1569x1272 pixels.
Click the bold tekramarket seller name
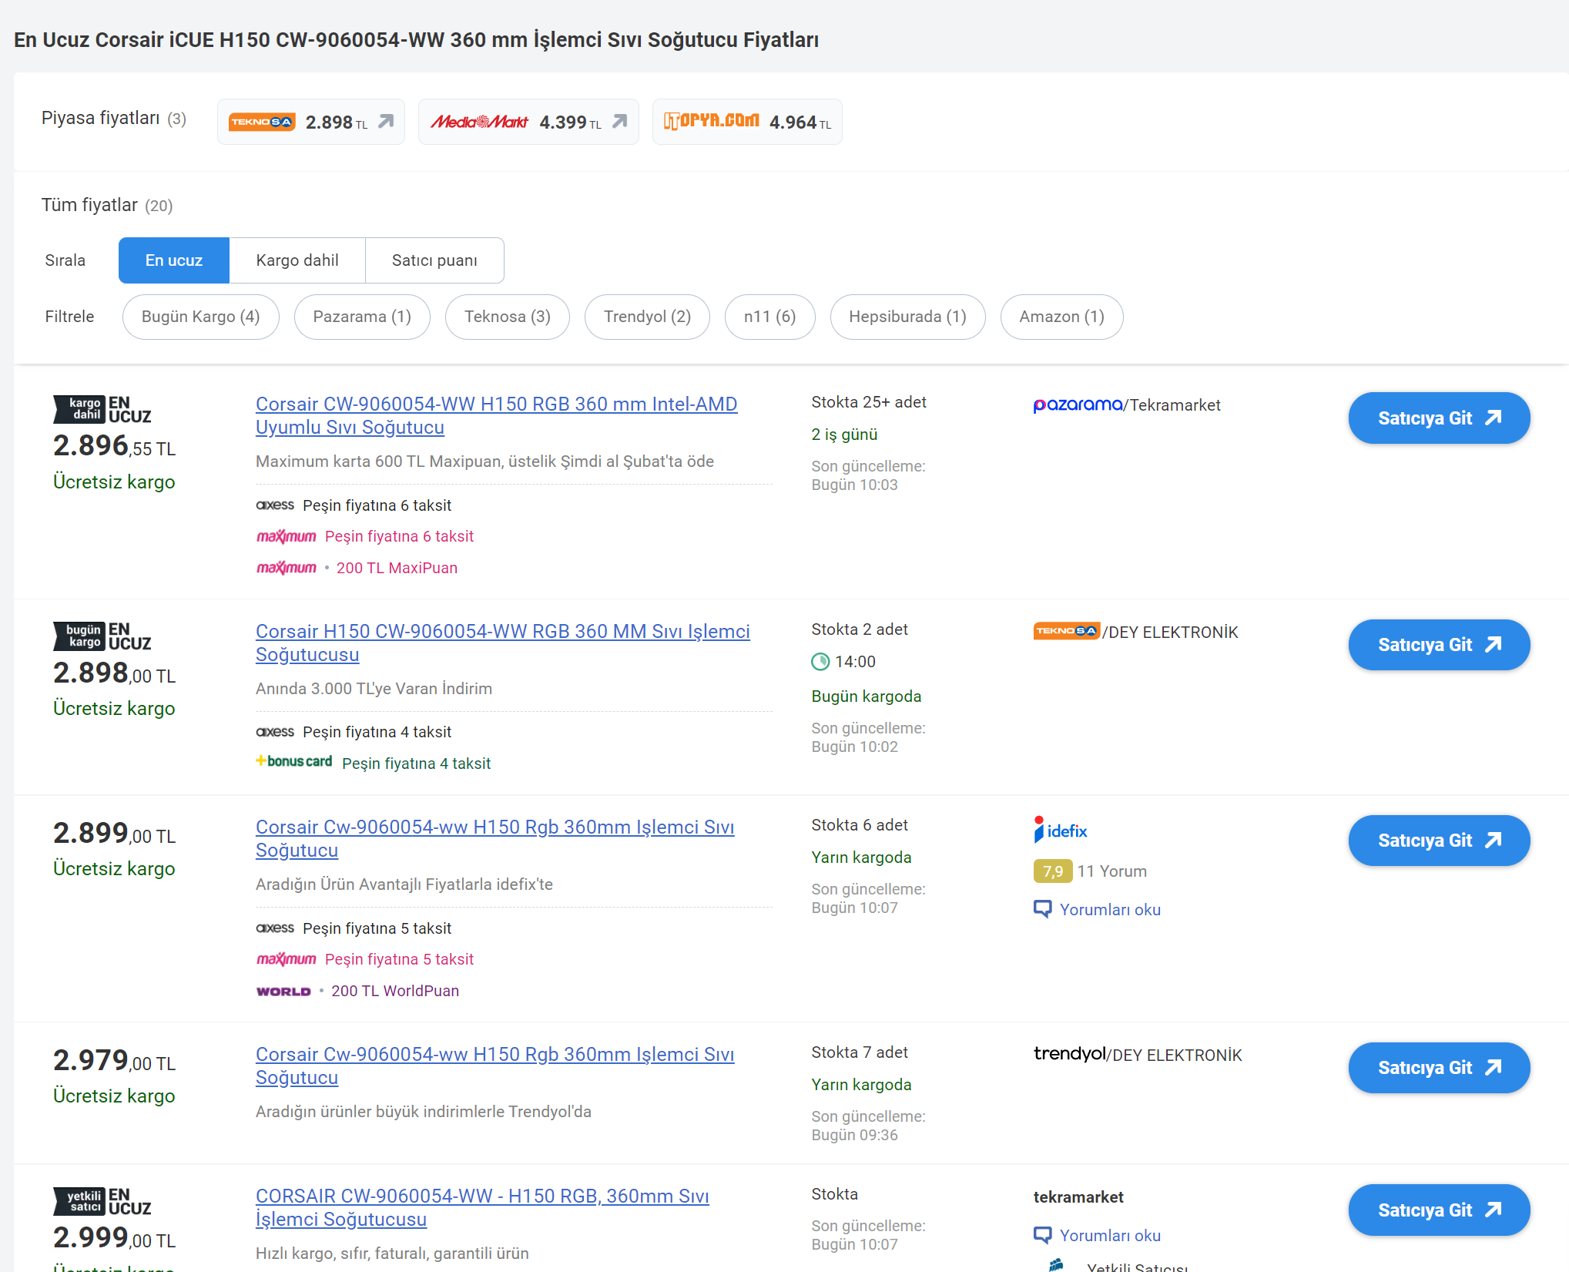[x=1078, y=1197]
